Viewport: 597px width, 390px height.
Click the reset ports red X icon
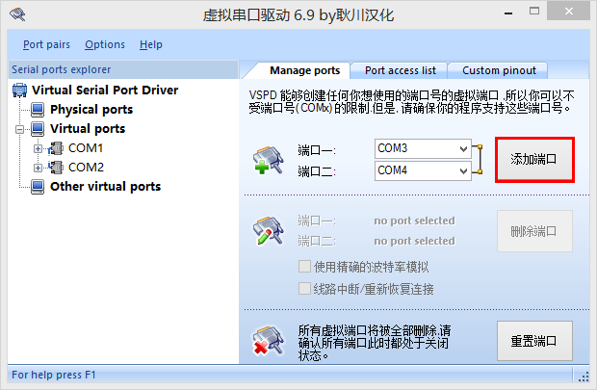[269, 340]
